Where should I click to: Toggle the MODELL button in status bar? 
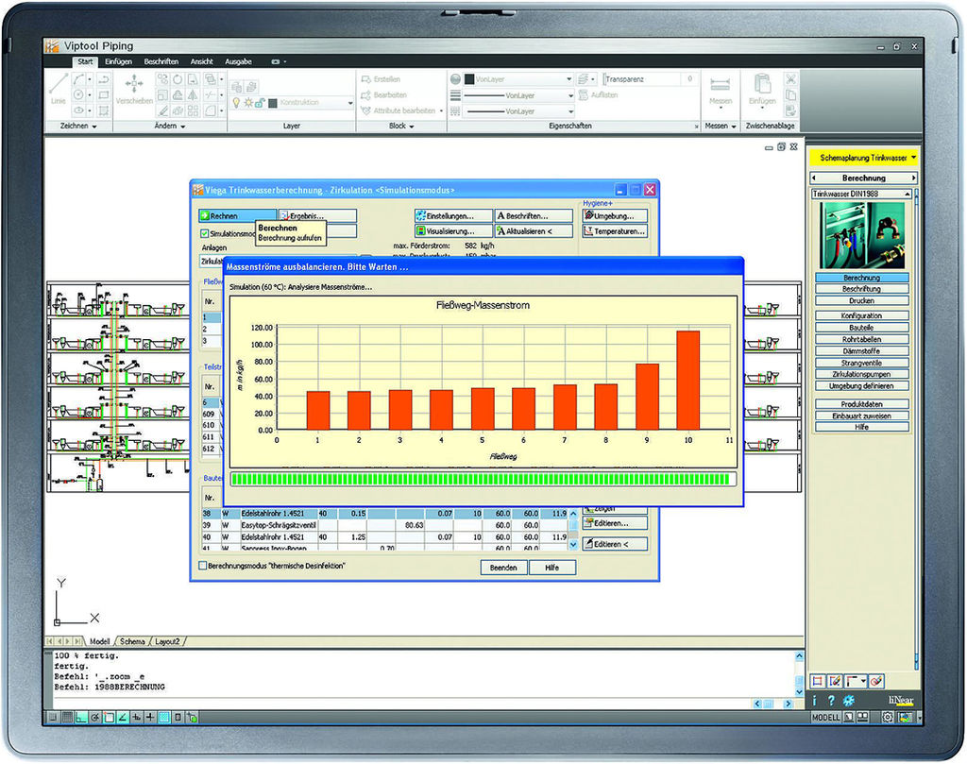point(825,717)
